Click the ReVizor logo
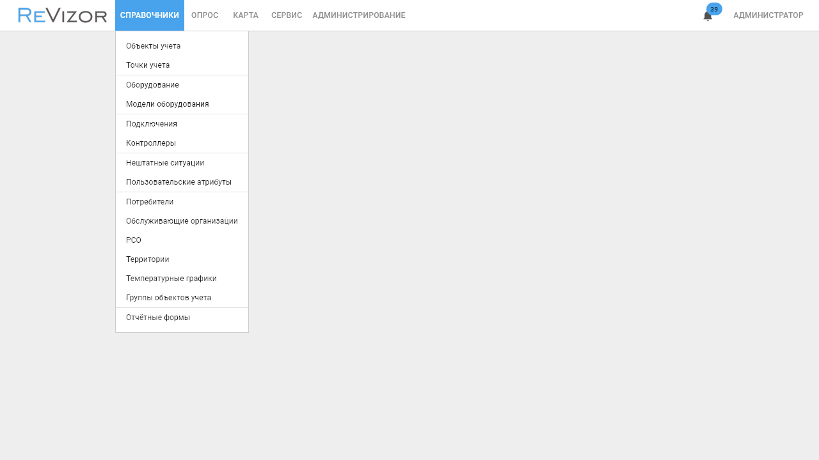Screen dimensions: 819x460 tap(63, 15)
